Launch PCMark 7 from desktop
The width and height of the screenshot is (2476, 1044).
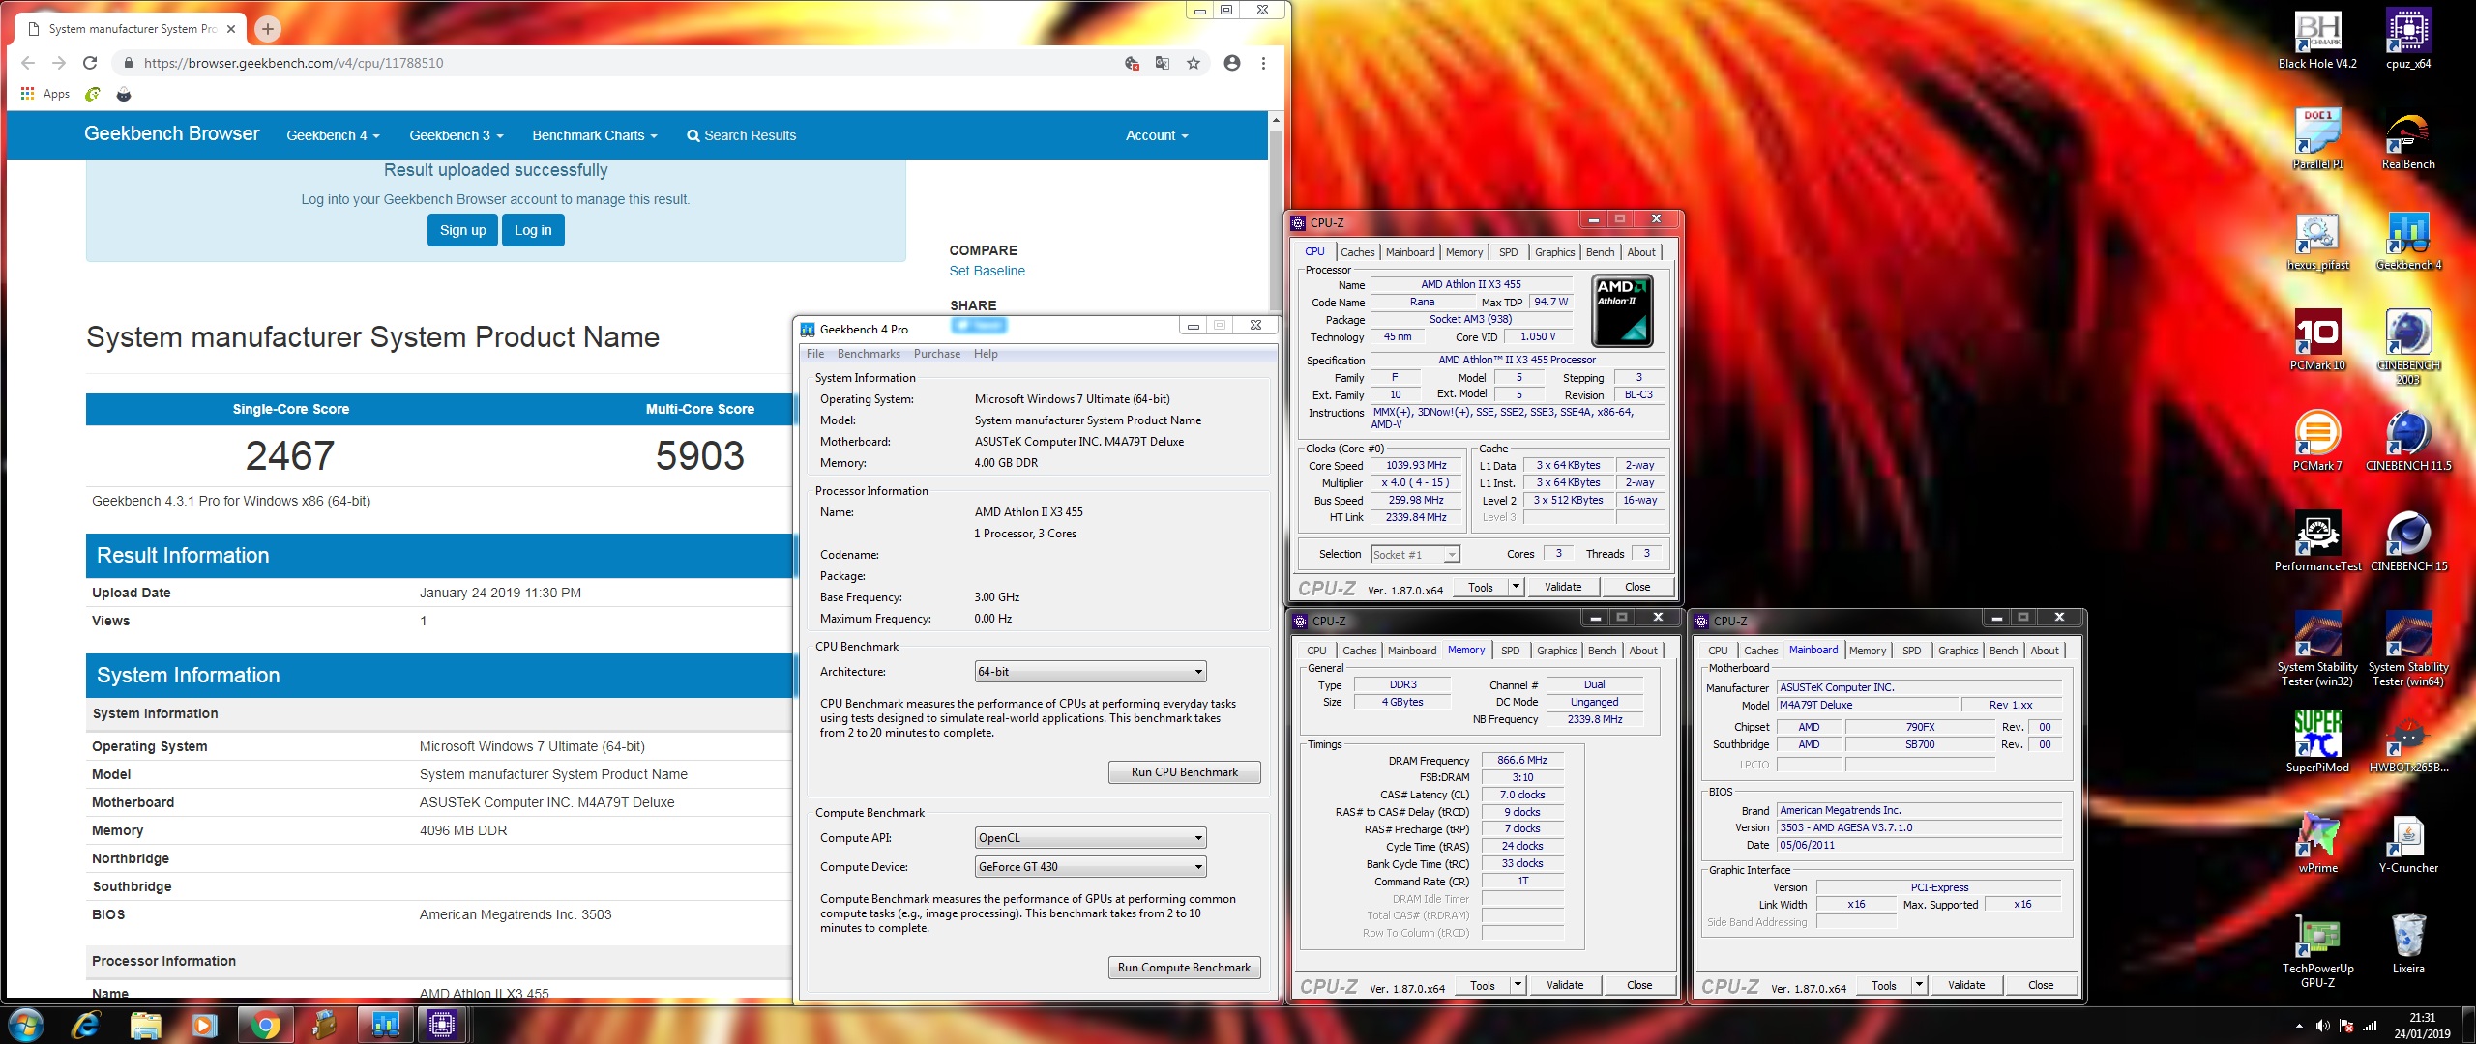2317,441
